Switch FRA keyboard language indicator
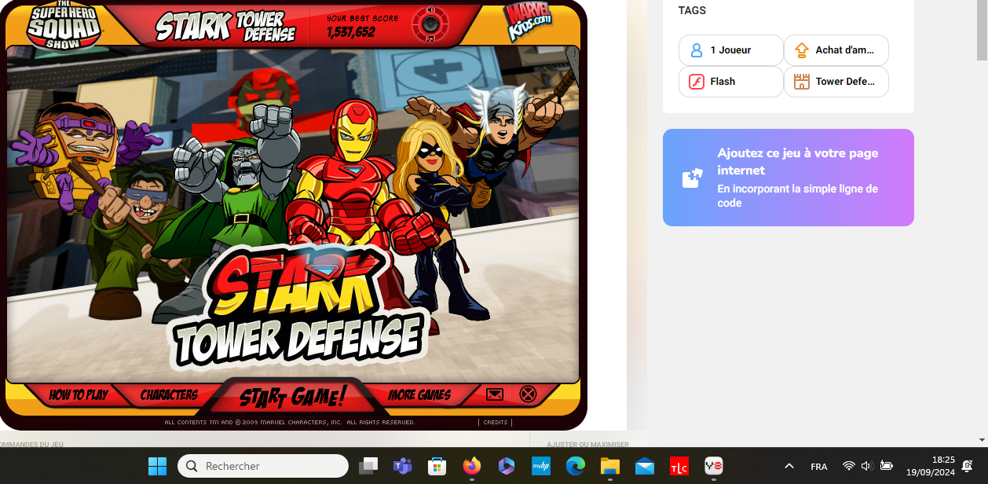 coord(819,466)
